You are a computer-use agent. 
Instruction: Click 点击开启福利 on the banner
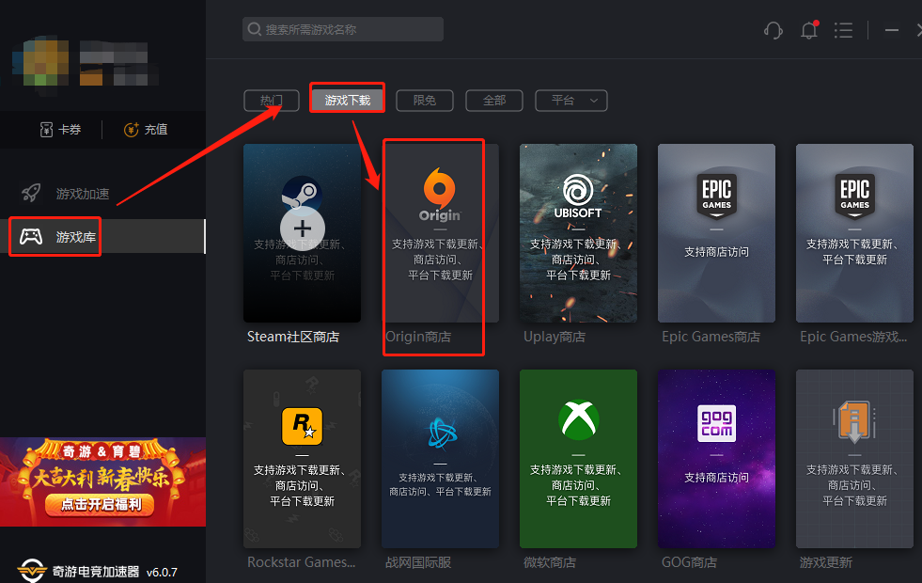[102, 505]
